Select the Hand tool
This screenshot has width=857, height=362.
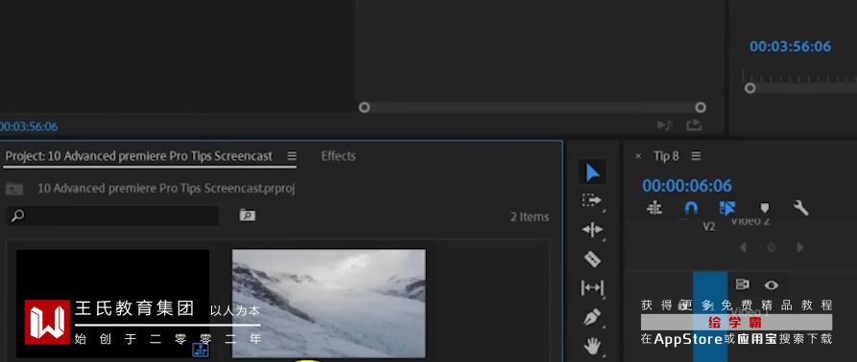(x=592, y=345)
